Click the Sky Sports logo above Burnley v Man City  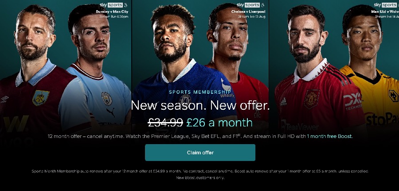113,5
